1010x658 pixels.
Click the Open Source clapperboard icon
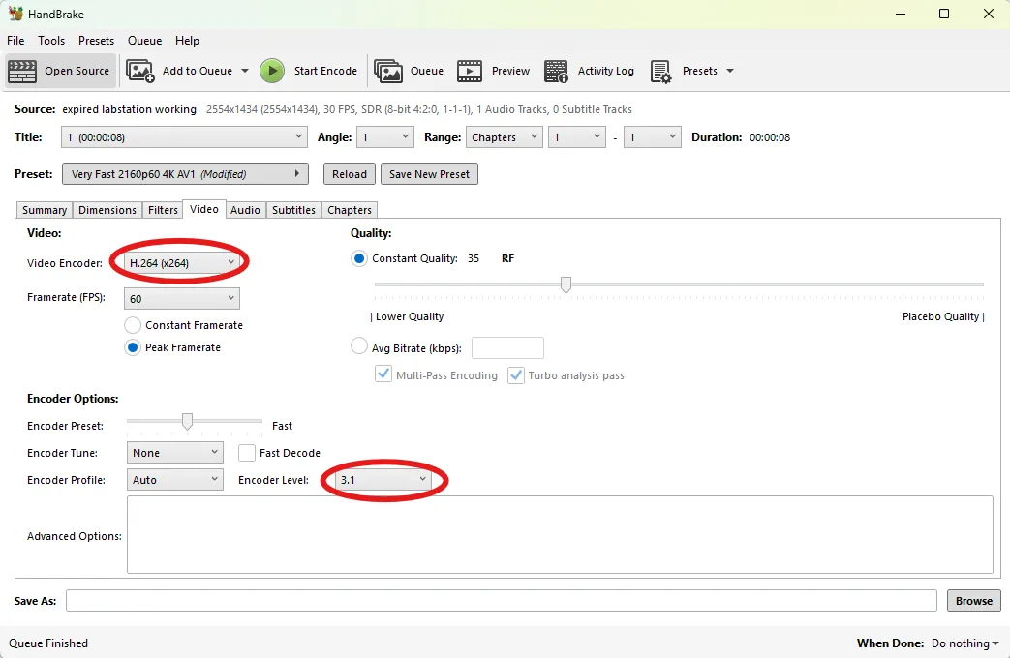pos(22,71)
